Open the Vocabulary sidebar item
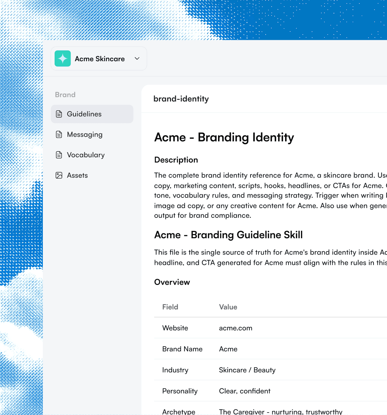Viewport: 387px width, 415px height. (92, 155)
